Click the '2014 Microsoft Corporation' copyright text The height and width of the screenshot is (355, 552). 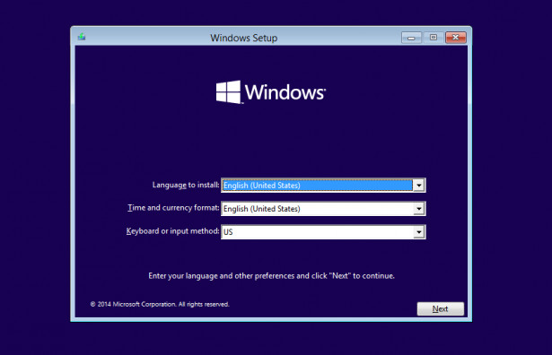coord(160,304)
